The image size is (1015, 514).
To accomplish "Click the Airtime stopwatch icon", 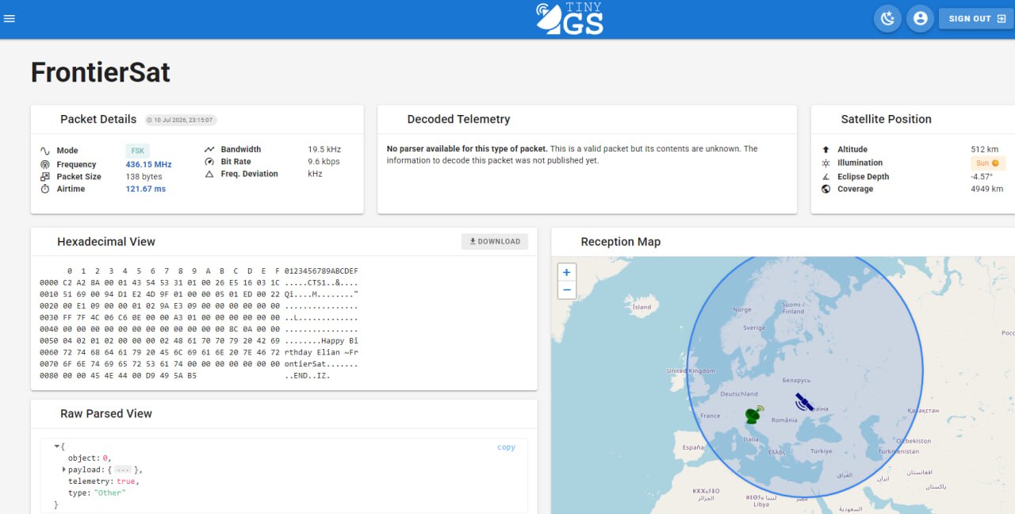I will [45, 189].
